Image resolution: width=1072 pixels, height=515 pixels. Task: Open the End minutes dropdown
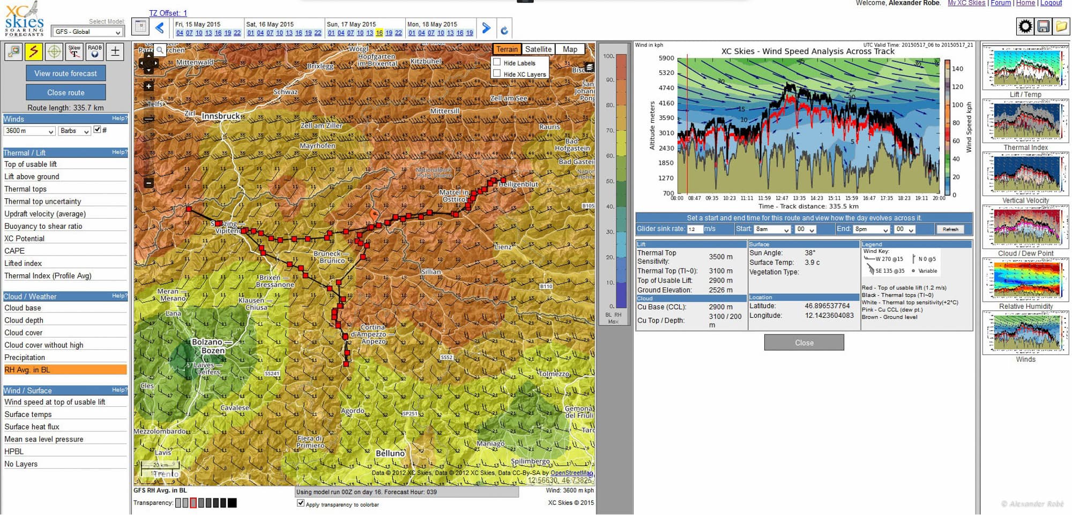pyautogui.click(x=905, y=229)
